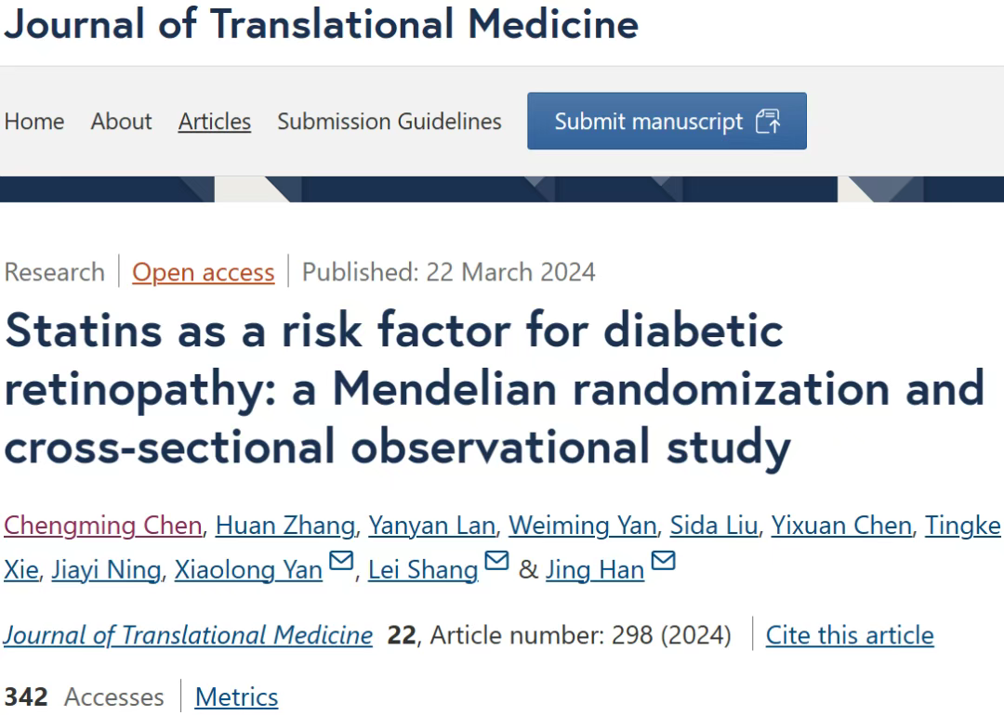Select author Huan Zhang link
This screenshot has width=1004, height=715.
[284, 526]
